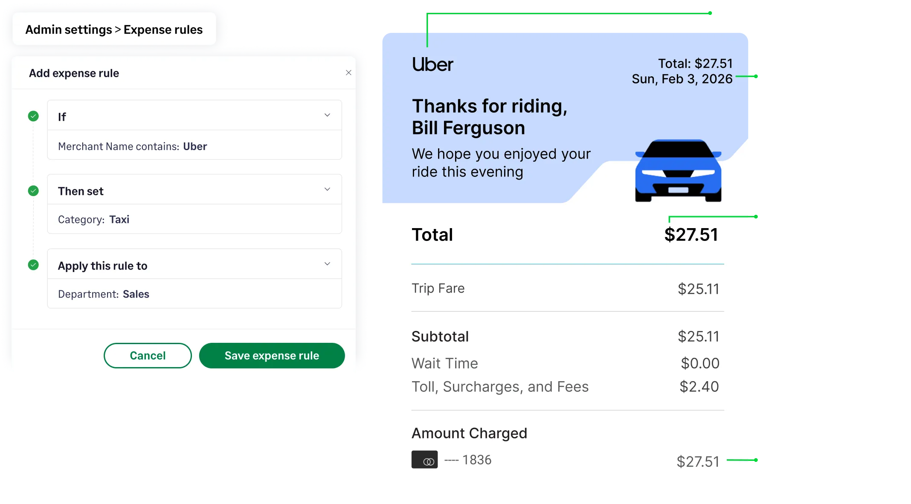Image resolution: width=911 pixels, height=504 pixels.
Task: Click the blue car illustration
Action: coord(678,171)
